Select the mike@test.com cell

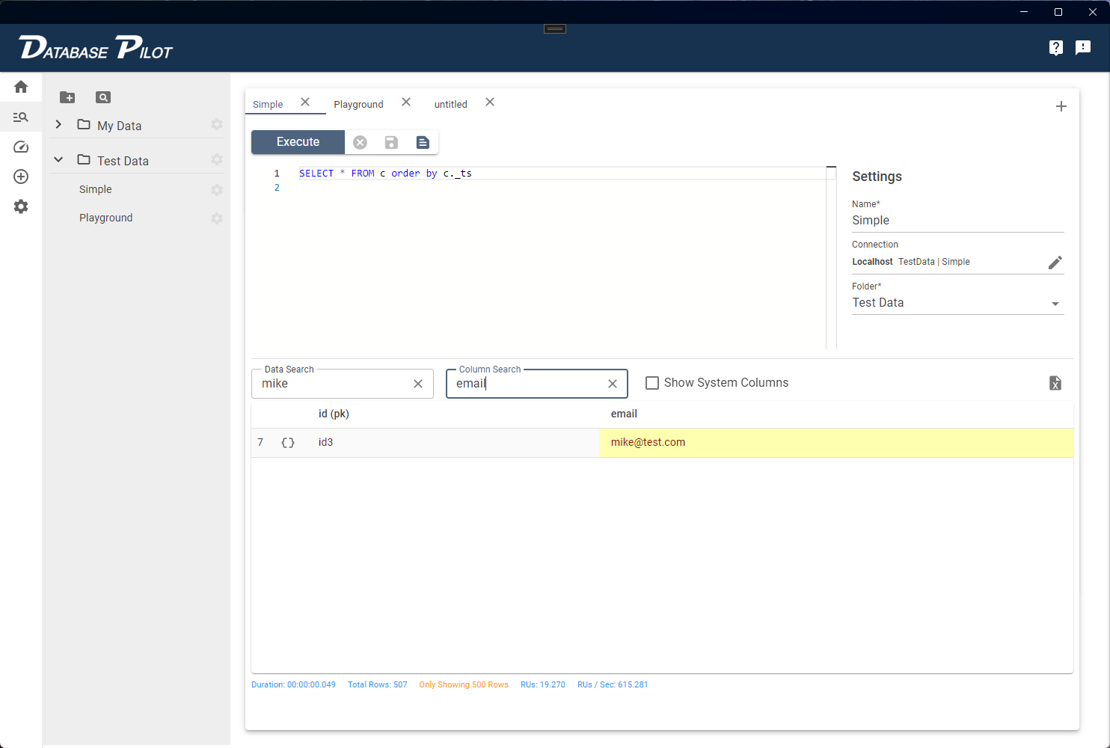point(836,443)
